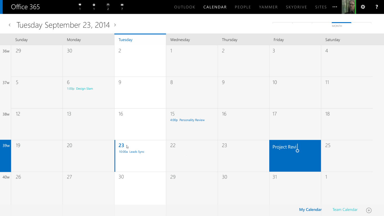Image resolution: width=384 pixels, height=216 pixels.
Task: Select week 37w label
Action: coord(6,83)
